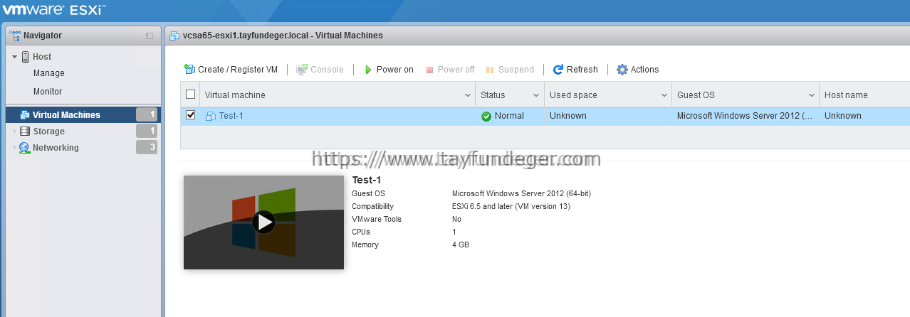Expand the Storage tree node
Image resolution: width=910 pixels, height=317 pixels.
pos(14,131)
